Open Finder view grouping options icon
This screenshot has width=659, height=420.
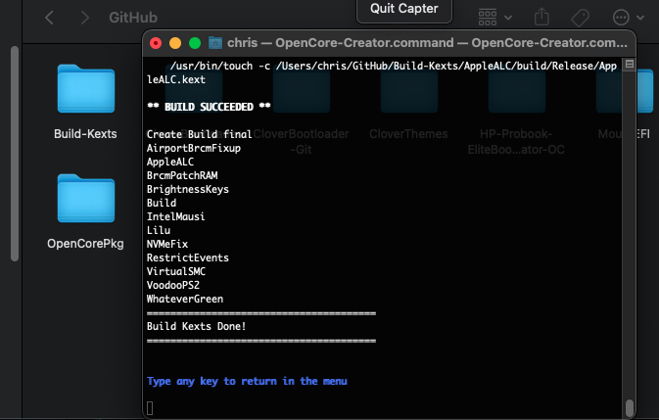[x=488, y=18]
